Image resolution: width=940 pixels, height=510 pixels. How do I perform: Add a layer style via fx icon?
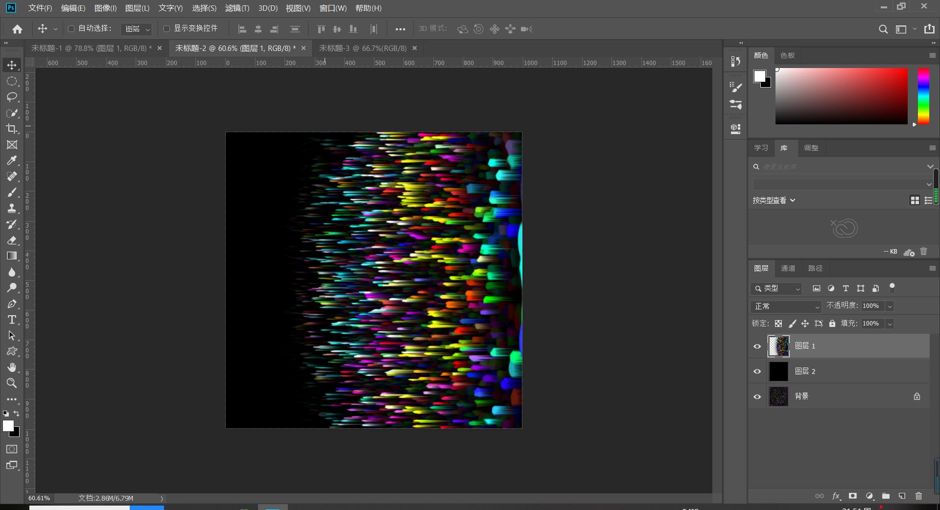836,496
